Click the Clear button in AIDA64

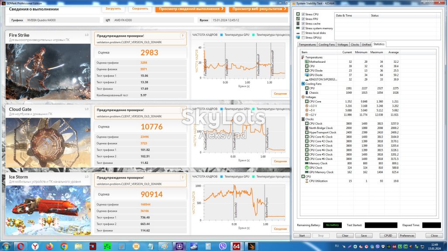coord(345,236)
